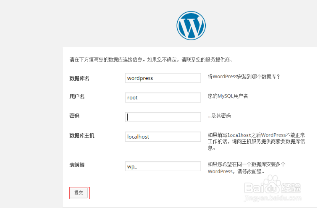
Task: Click the WordPress logo
Action: 191,26
